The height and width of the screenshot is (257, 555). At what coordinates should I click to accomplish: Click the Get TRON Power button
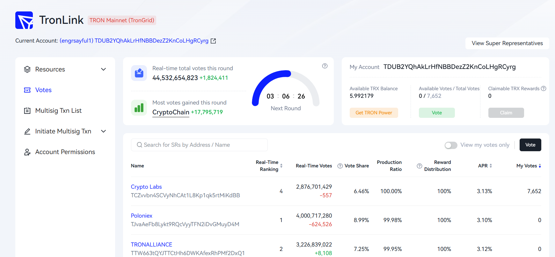(374, 113)
